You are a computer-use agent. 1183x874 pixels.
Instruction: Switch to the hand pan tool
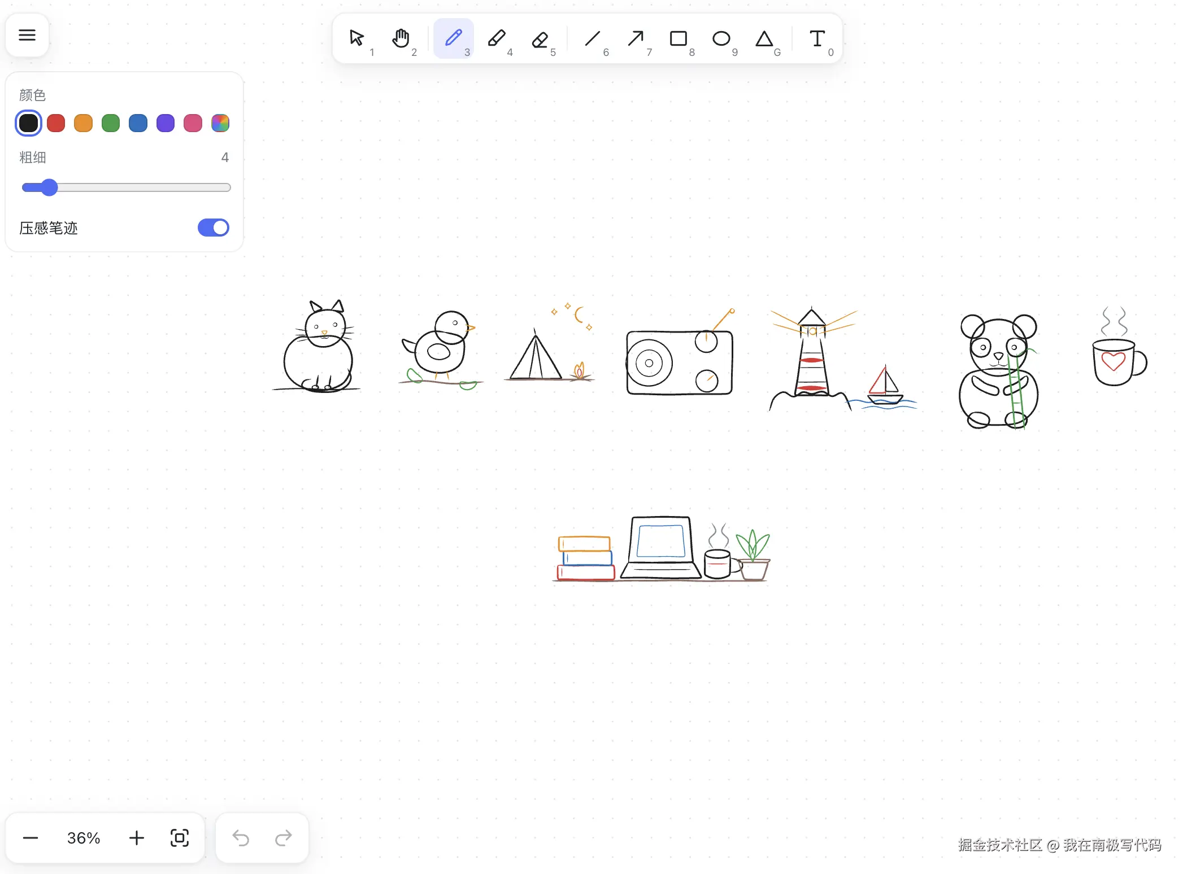[401, 38]
